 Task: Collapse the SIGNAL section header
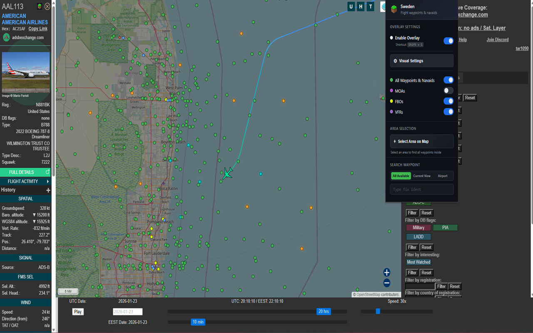(25, 258)
